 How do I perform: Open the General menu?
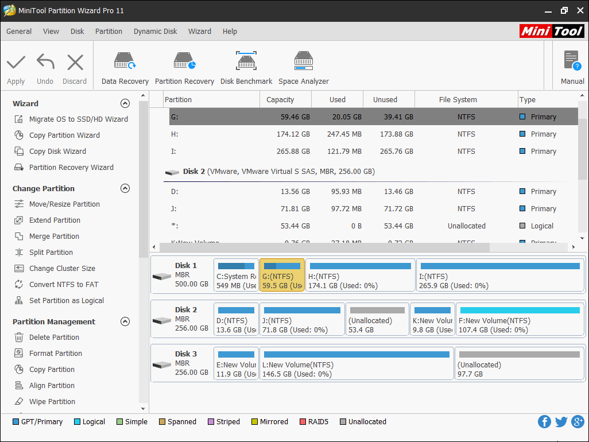point(19,32)
